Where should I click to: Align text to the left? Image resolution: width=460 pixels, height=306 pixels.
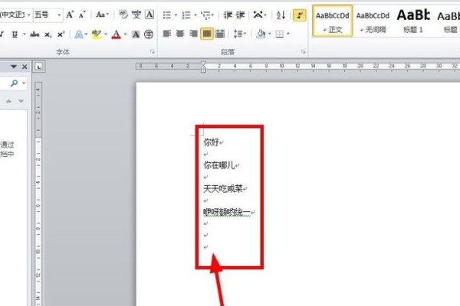(167, 34)
